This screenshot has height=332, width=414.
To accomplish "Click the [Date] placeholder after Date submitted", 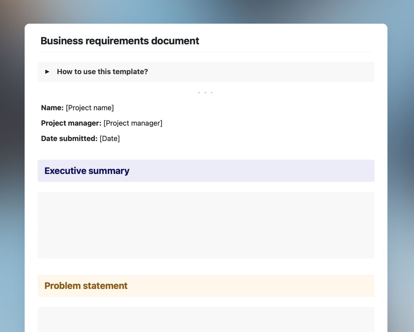I will point(110,138).
